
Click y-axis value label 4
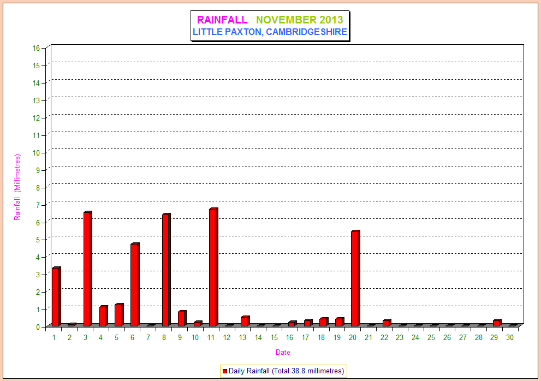[x=38, y=257]
